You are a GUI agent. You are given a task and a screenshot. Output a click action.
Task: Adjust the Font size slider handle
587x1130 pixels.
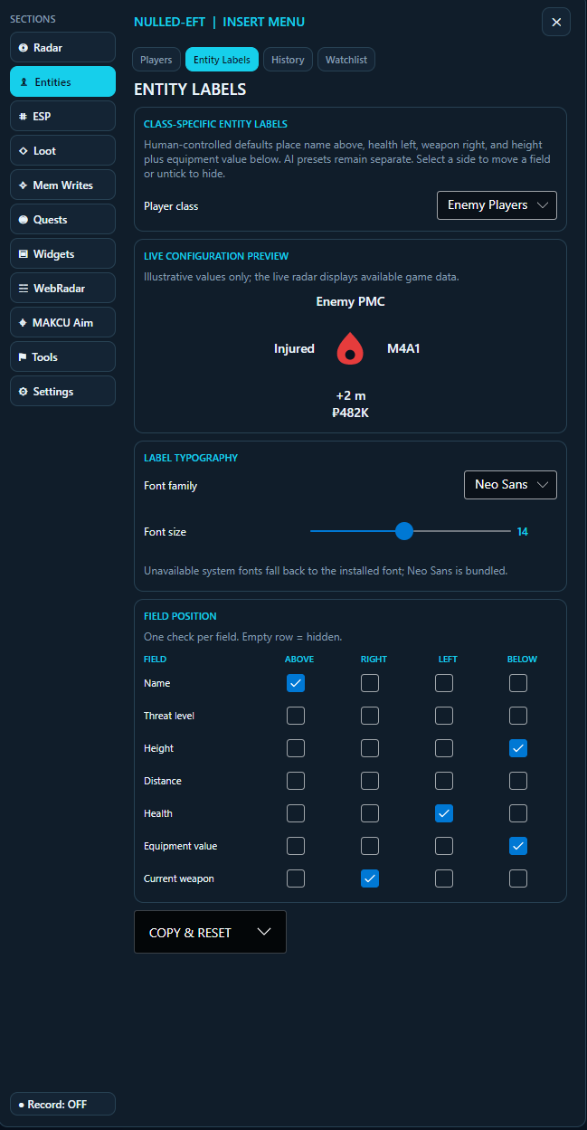404,531
